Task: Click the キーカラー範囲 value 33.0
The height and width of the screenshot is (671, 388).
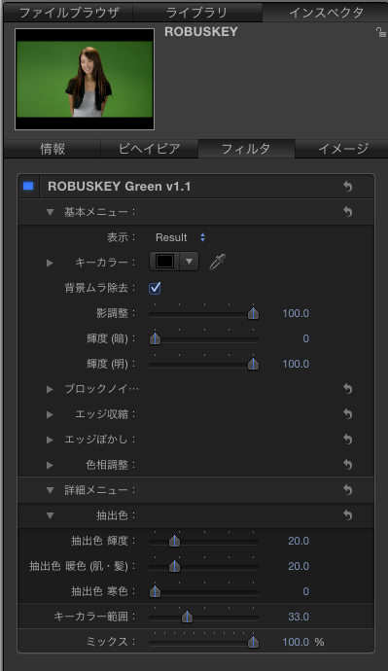Action: [x=299, y=617]
